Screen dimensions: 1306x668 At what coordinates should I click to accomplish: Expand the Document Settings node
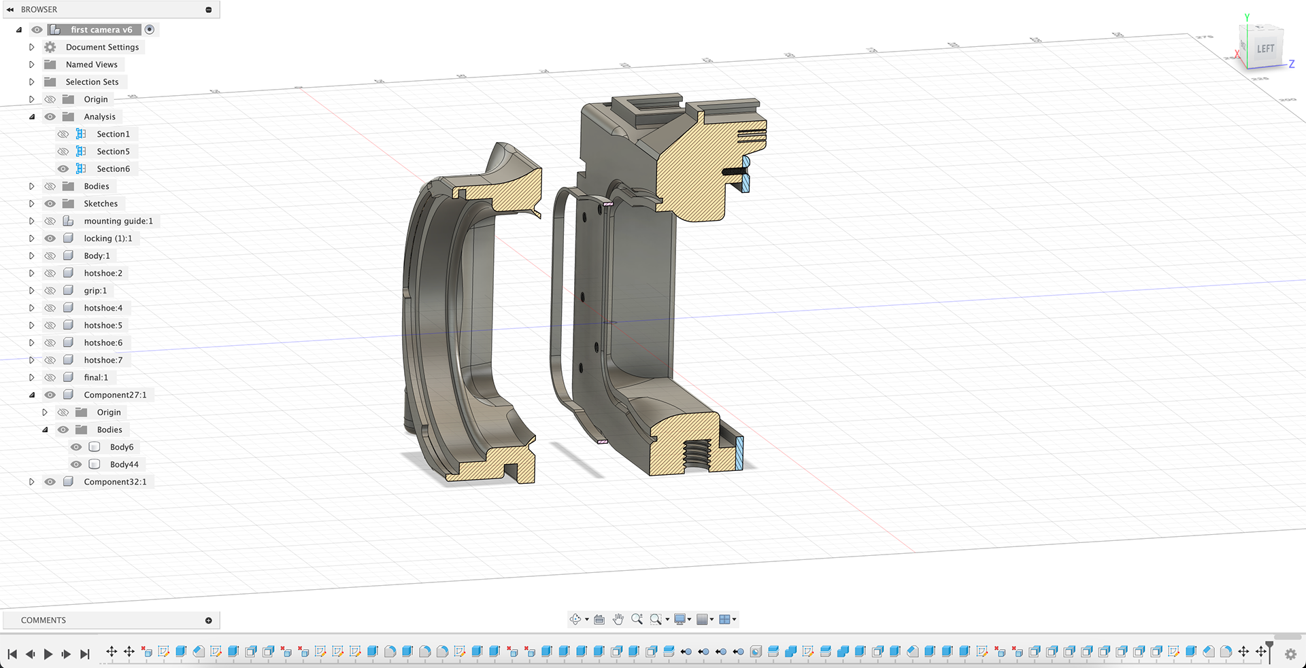(x=31, y=47)
